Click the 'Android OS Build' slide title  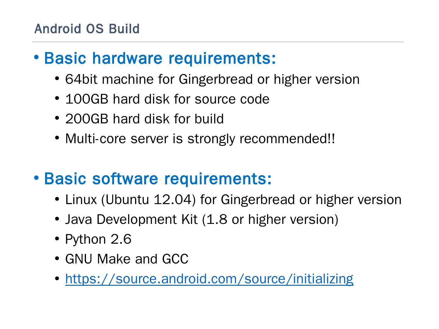[x=87, y=29]
